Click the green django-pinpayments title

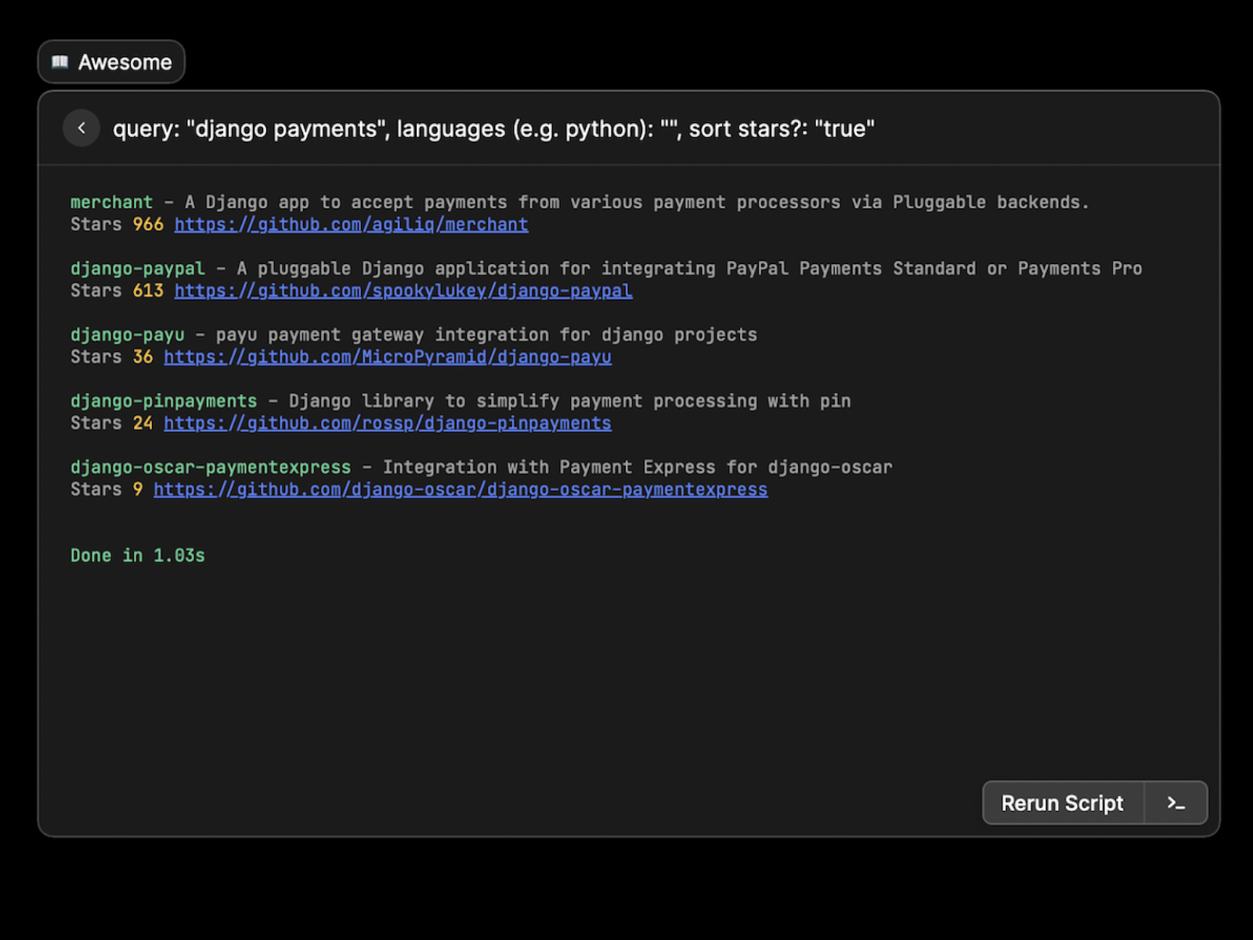point(164,401)
